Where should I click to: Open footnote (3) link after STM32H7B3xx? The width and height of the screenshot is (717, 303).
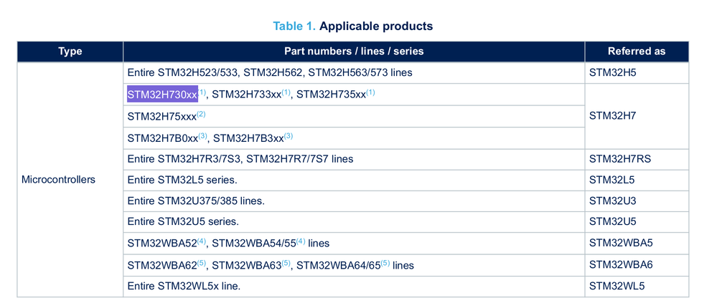point(289,136)
